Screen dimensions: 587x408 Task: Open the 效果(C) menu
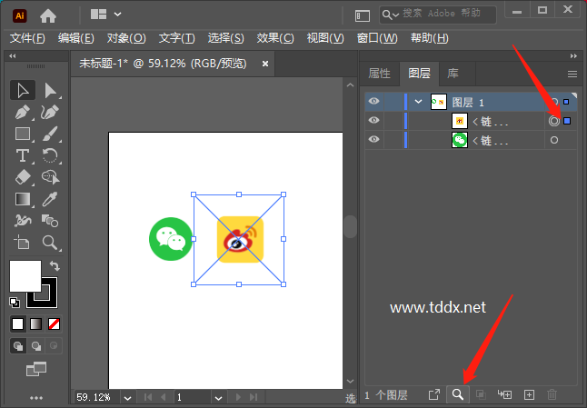point(275,38)
